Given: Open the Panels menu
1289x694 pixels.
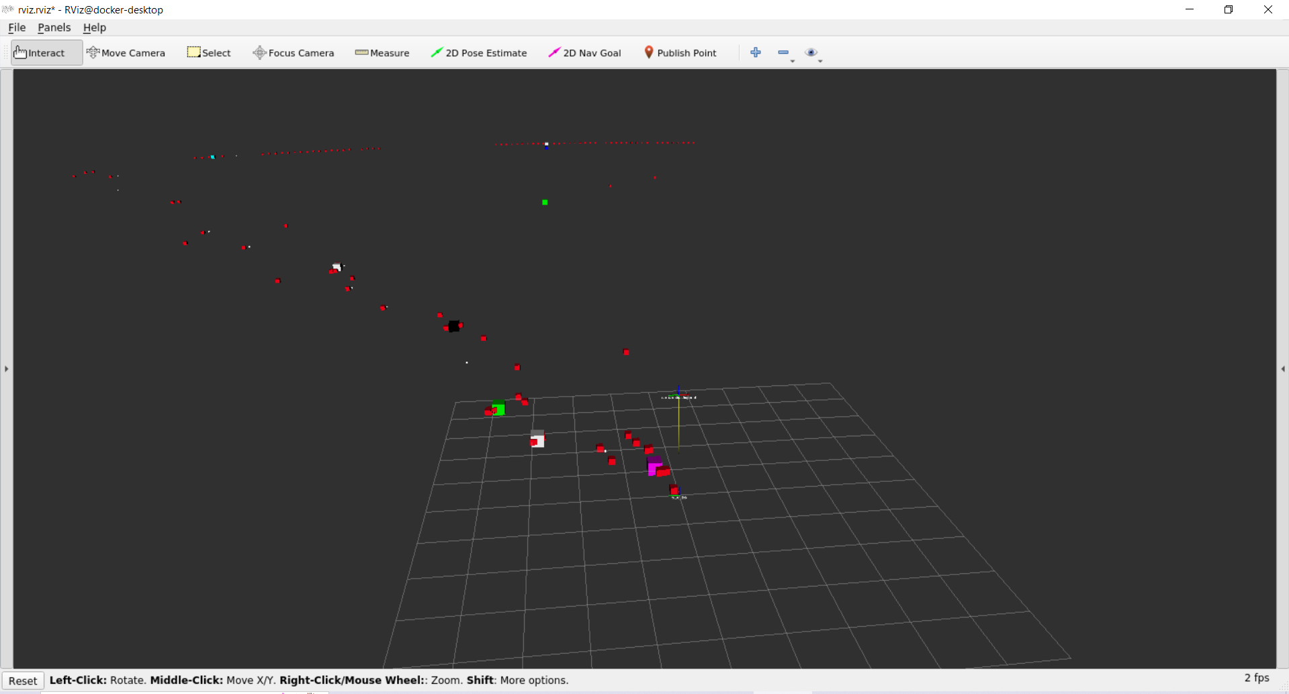Looking at the screenshot, I should (x=54, y=28).
